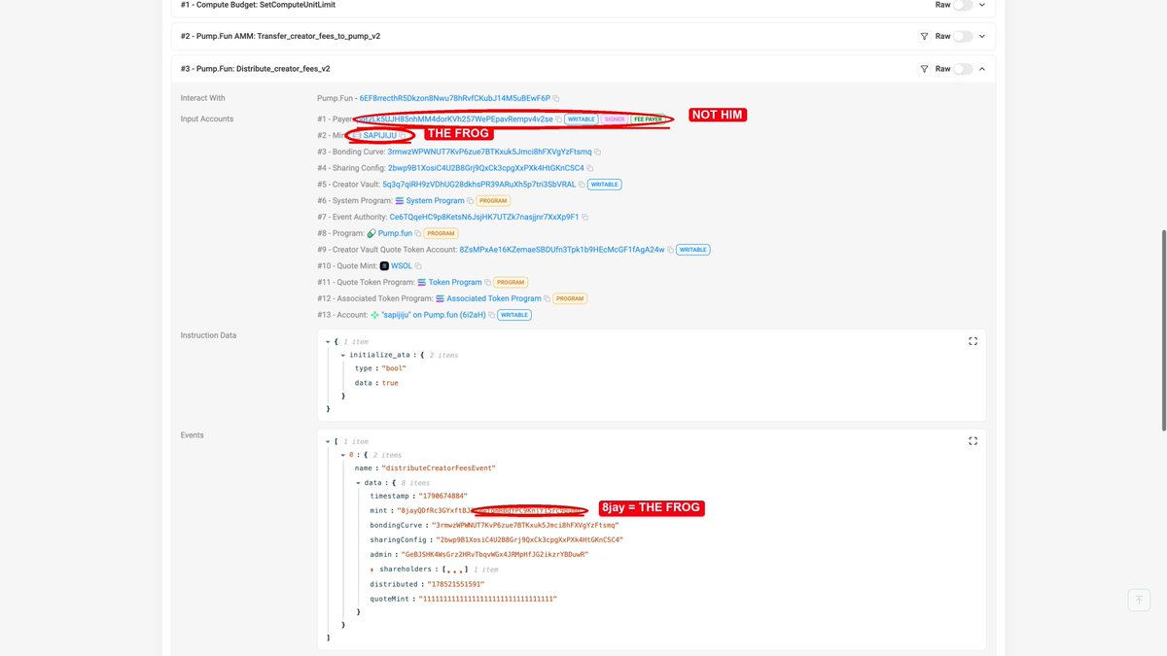
Task: Open the 6EF8rrecthR5Dkzon8Nwu78hRvfCKubJ14M5uBEwF6P address link
Action: coord(454,98)
